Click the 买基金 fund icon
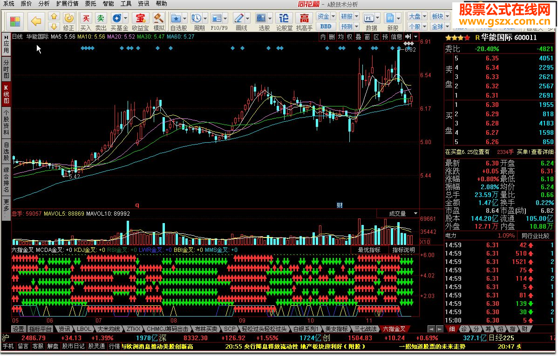558x356 pixels. point(117,18)
